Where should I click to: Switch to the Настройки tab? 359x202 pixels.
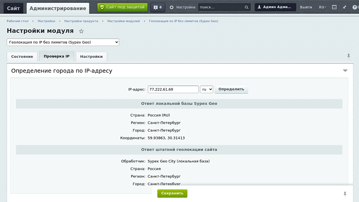pyautogui.click(x=92, y=56)
